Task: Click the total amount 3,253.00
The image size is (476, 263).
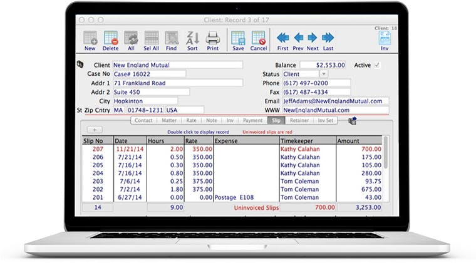Action: pos(360,207)
